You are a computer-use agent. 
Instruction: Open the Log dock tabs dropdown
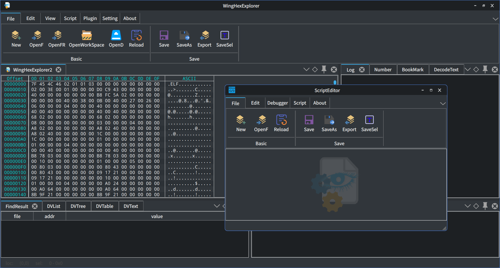pos(468,69)
